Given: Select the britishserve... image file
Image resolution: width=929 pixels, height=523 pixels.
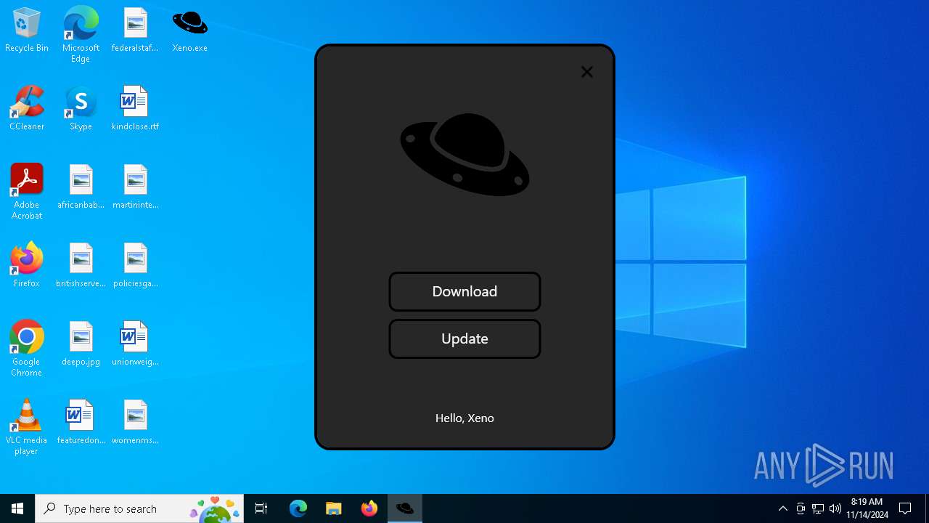Looking at the screenshot, I should (81, 266).
